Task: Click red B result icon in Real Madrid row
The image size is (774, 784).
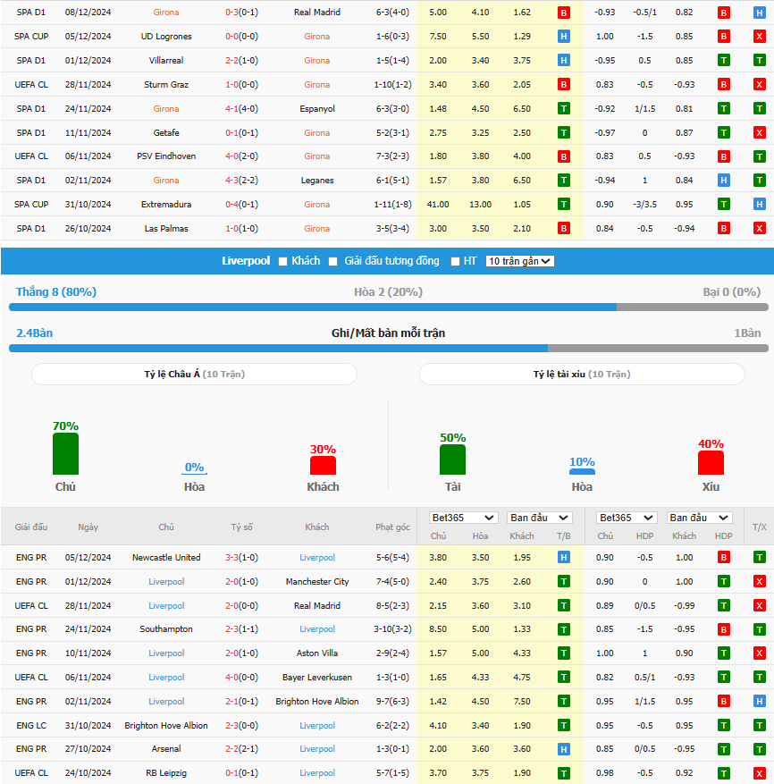Action: coord(563,13)
